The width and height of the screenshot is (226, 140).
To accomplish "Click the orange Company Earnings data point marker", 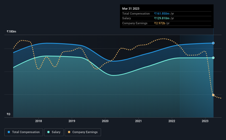I will coord(213,95).
